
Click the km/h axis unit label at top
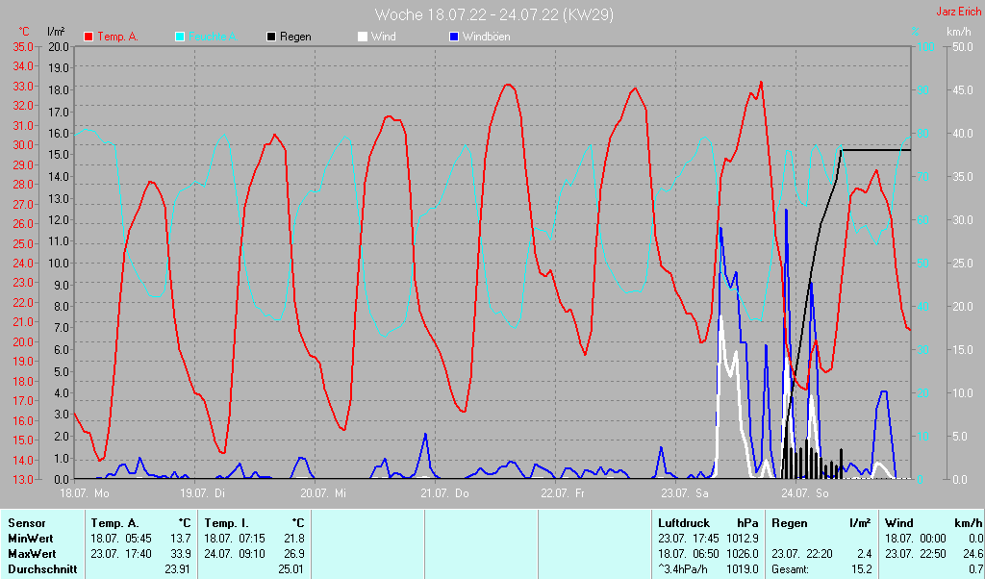(x=958, y=32)
